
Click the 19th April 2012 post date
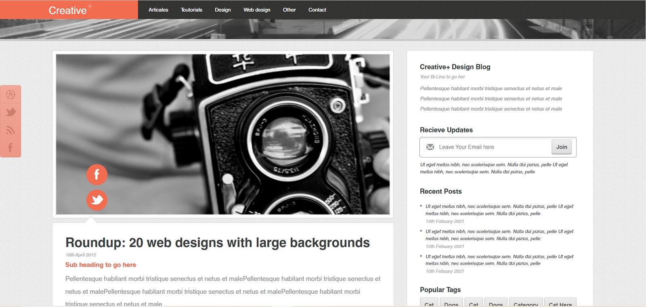point(81,255)
